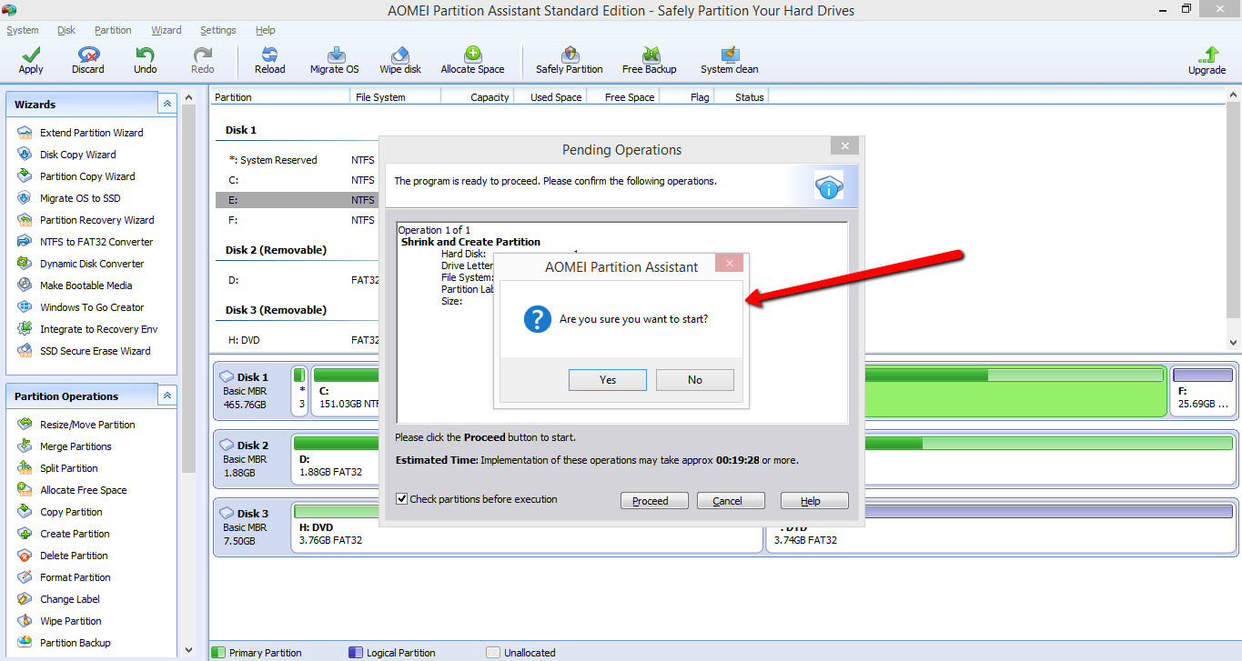The width and height of the screenshot is (1242, 661).
Task: Open the Help menu
Action: [x=266, y=30]
